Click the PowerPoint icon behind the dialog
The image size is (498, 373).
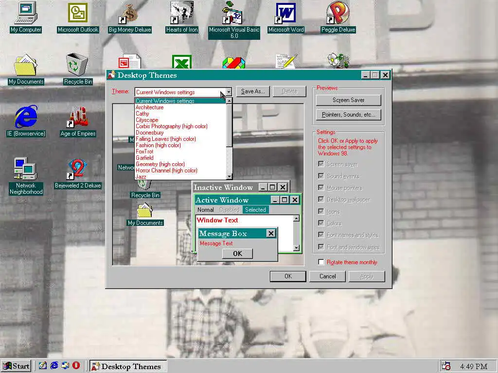[129, 62]
